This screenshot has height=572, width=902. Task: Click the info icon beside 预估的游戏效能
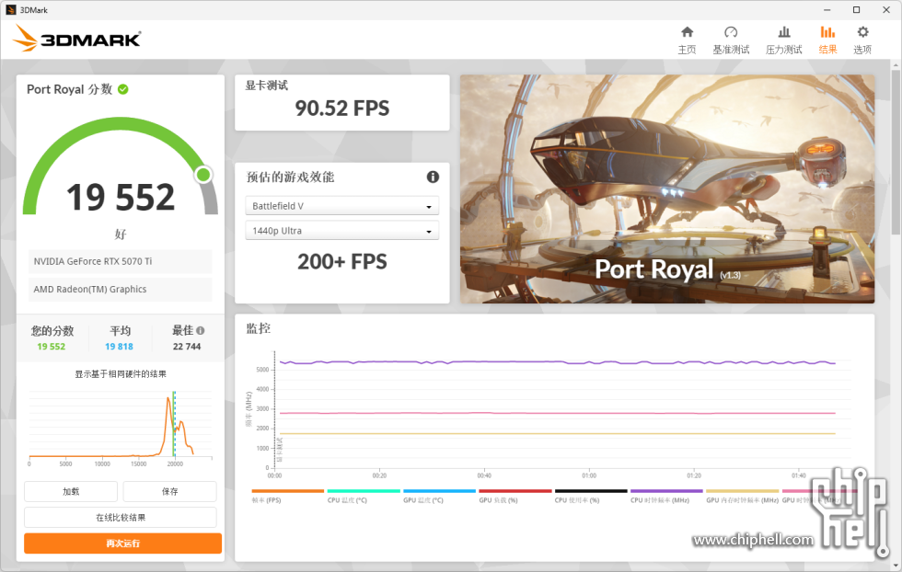[432, 177]
